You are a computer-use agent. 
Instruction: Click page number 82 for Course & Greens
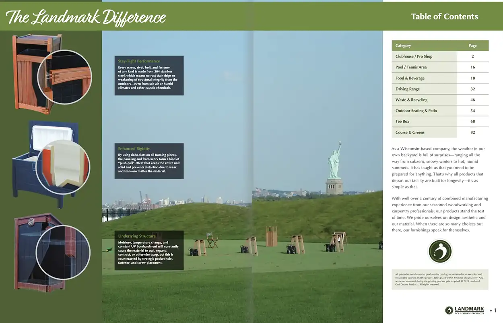(x=472, y=132)
